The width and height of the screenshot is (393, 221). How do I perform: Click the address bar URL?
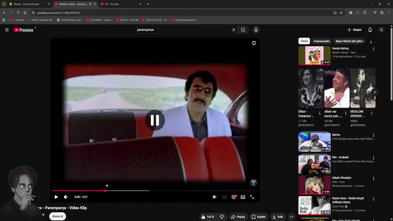click(x=58, y=13)
